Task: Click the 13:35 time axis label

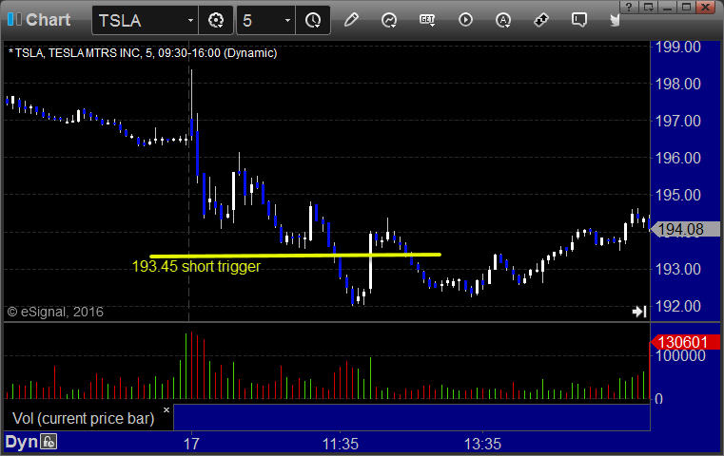Action: coord(482,444)
